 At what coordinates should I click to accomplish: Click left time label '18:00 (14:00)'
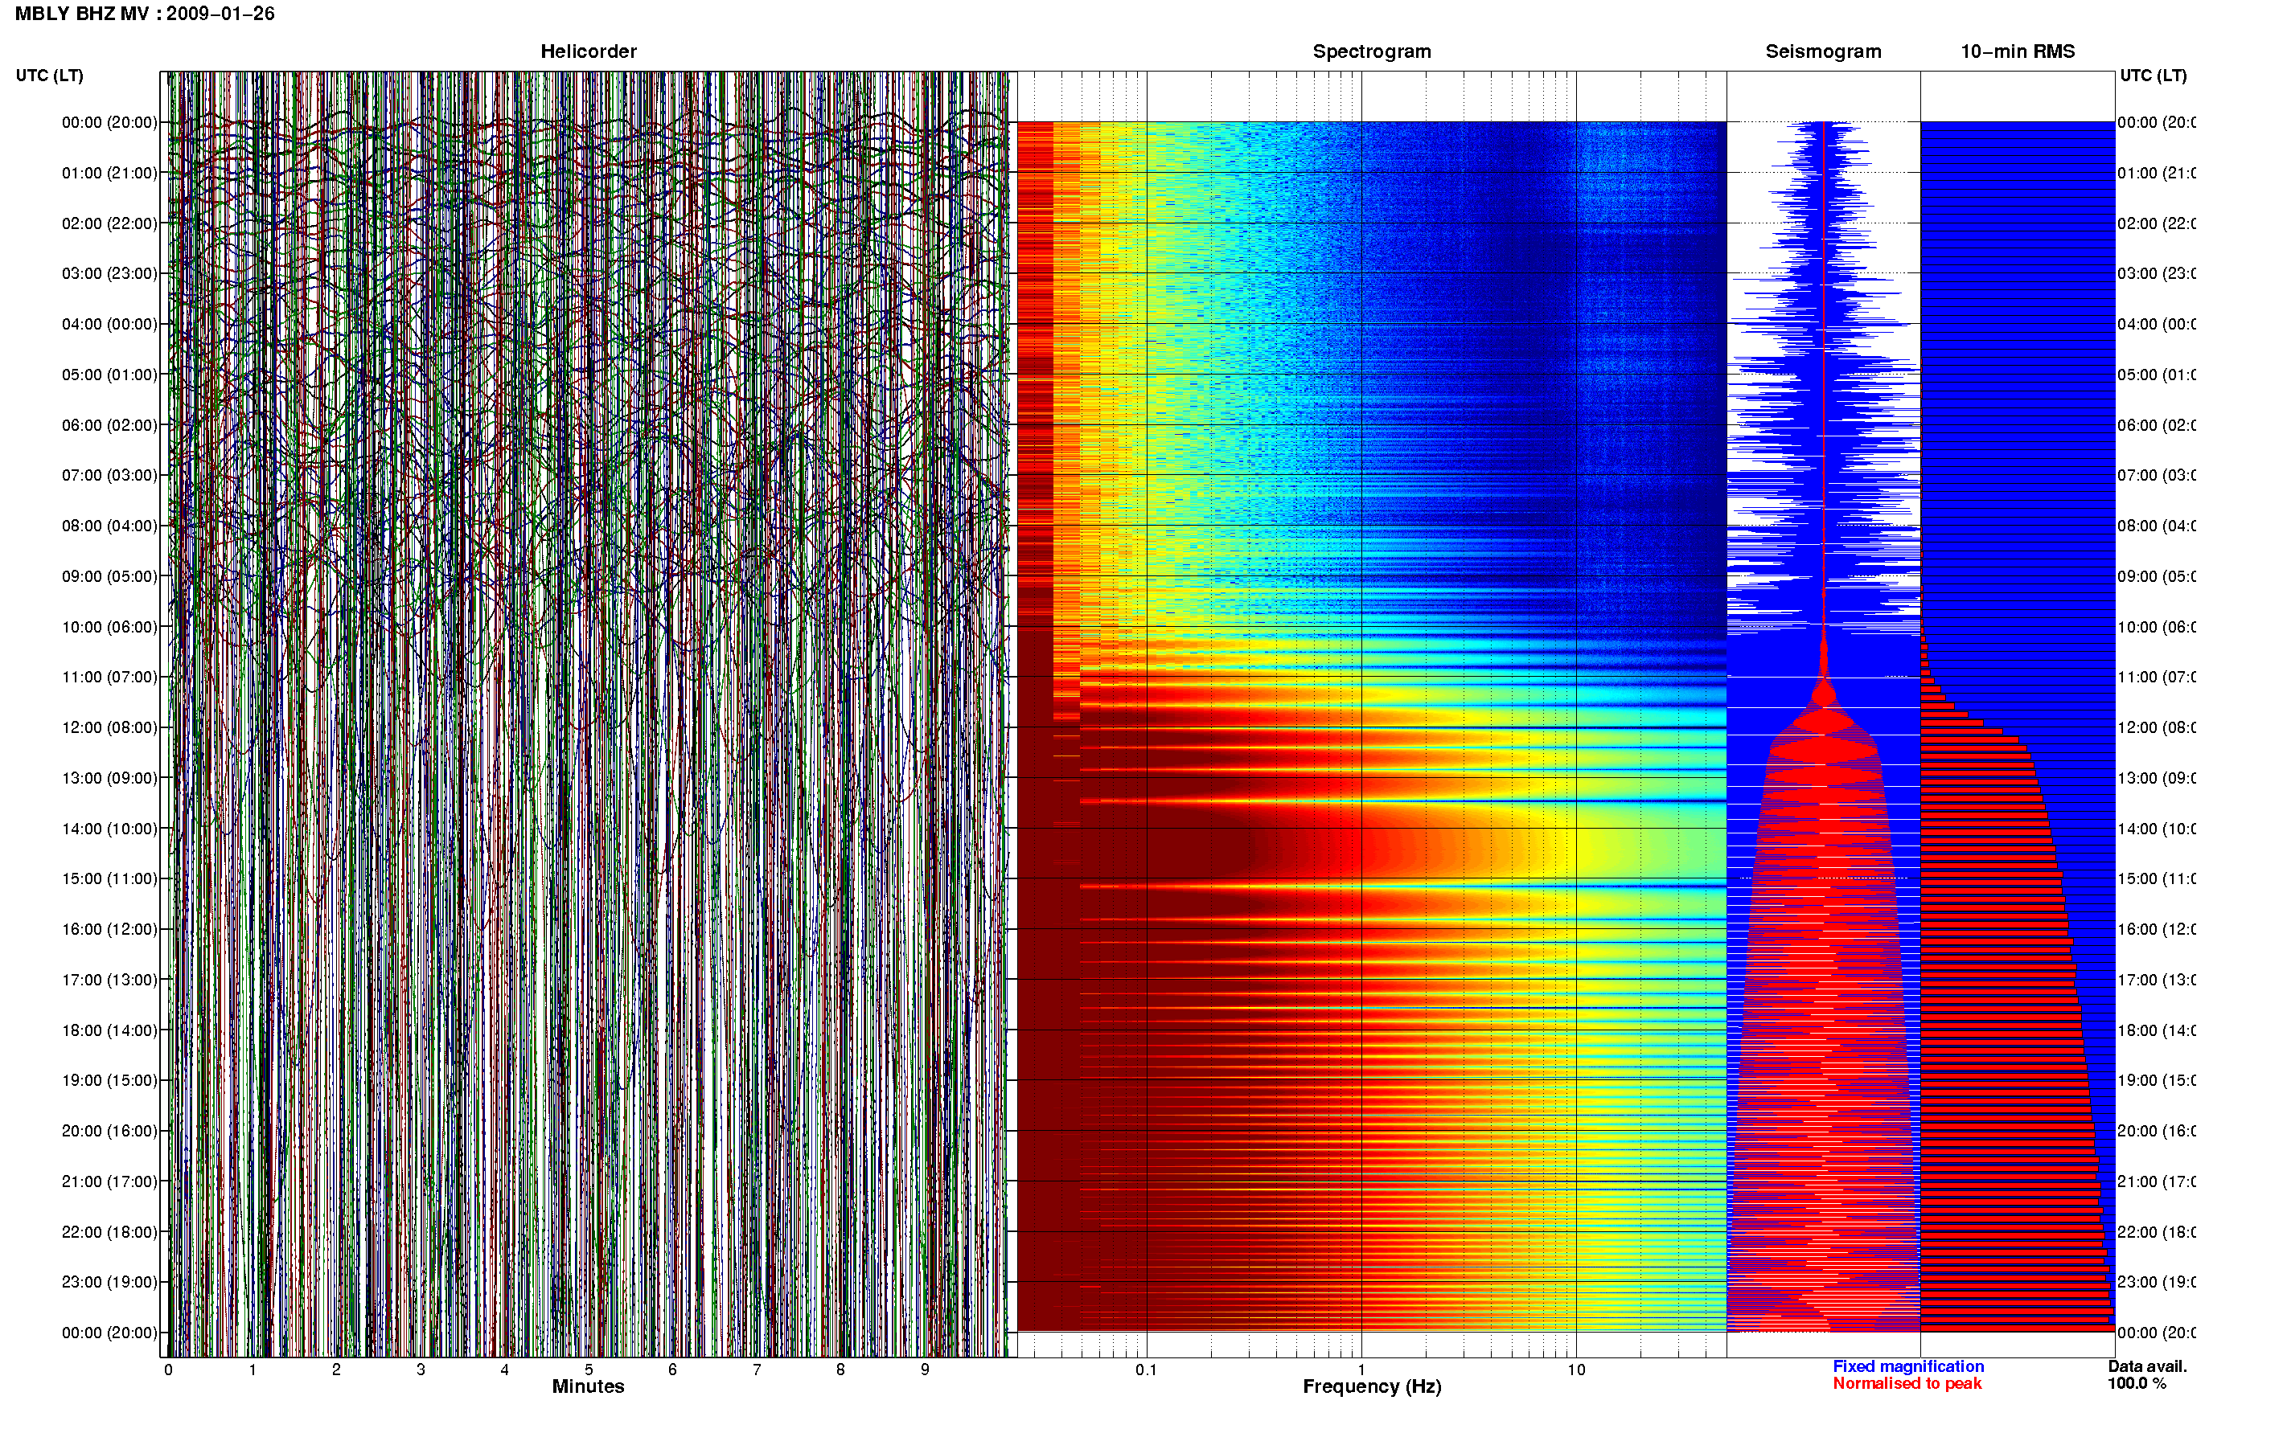(x=109, y=1030)
